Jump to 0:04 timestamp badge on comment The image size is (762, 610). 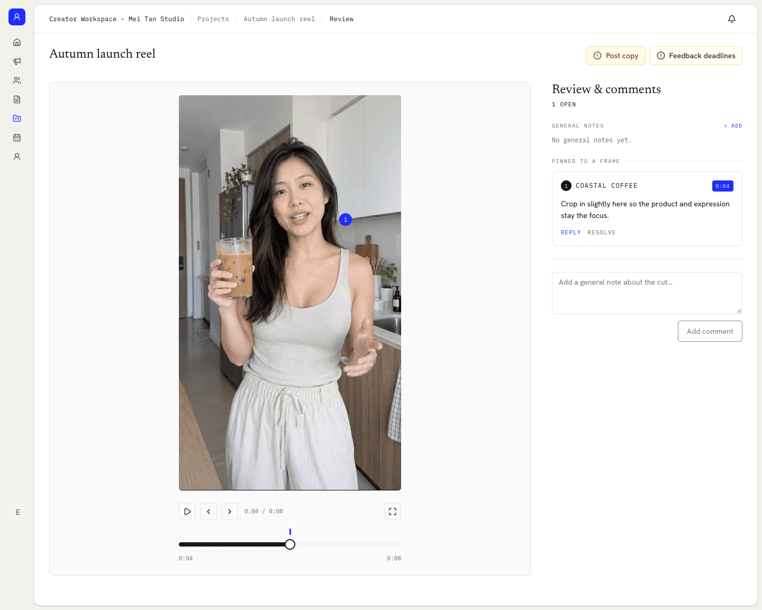(x=723, y=186)
